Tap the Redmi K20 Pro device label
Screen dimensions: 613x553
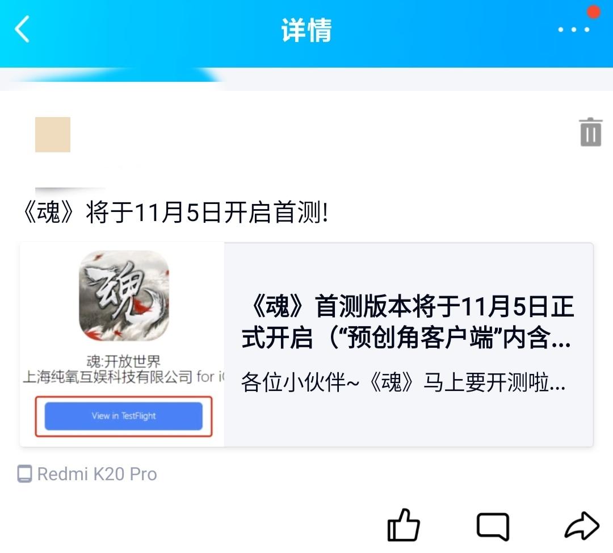[97, 474]
